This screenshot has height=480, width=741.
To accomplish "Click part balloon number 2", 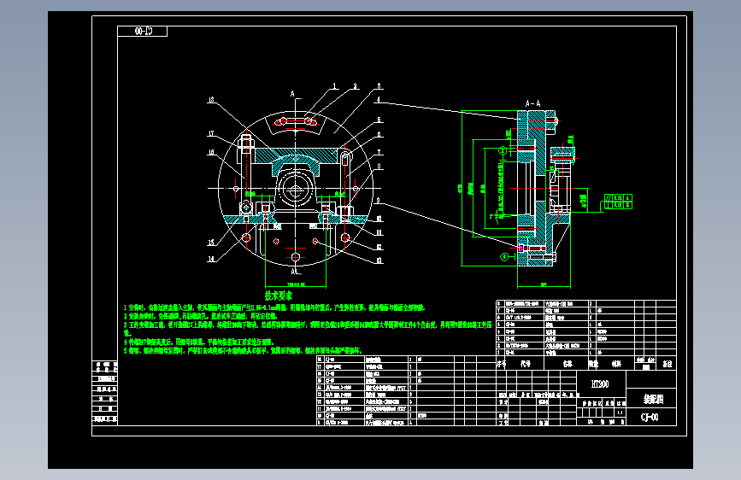I will 356,86.
